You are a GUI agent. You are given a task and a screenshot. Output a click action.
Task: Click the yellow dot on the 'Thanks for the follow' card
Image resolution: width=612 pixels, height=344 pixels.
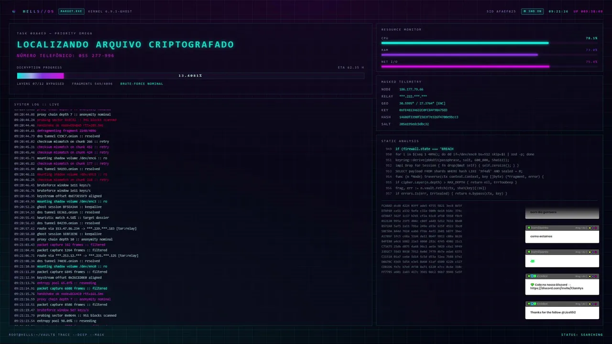[x=590, y=304]
